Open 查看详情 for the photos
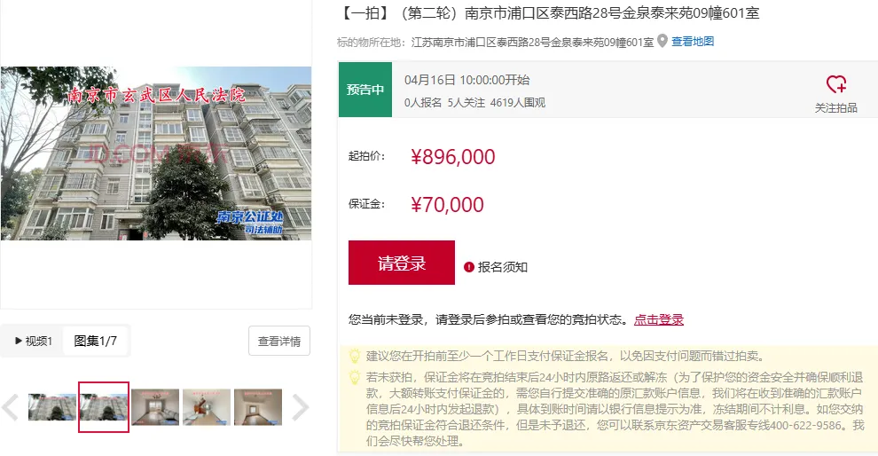 click(x=278, y=341)
